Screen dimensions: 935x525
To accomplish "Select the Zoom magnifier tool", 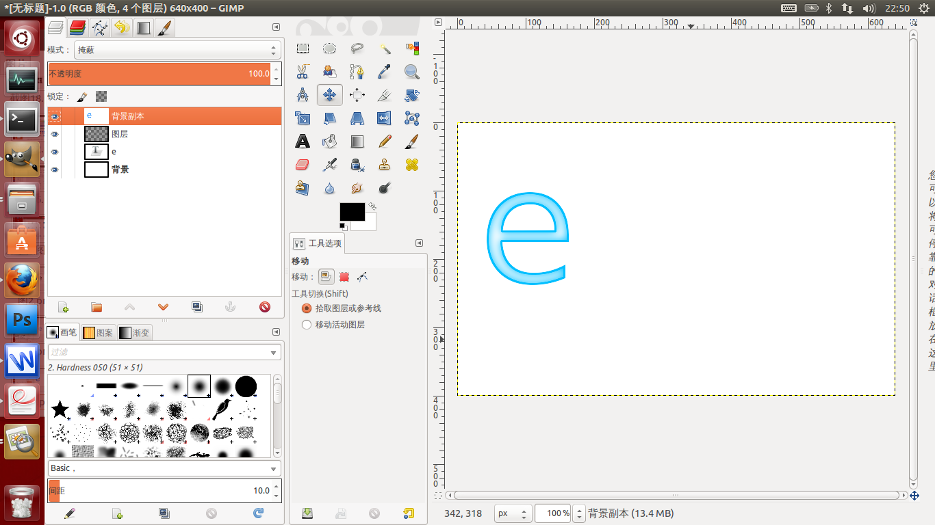I will click(411, 72).
